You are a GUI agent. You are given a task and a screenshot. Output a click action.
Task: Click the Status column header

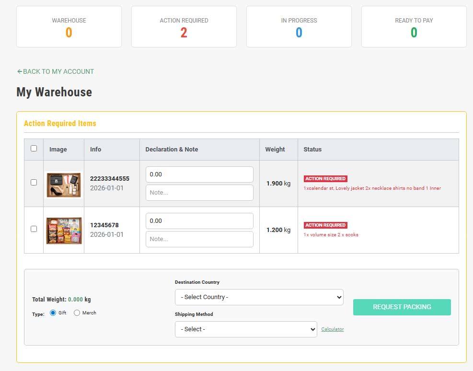click(x=312, y=149)
